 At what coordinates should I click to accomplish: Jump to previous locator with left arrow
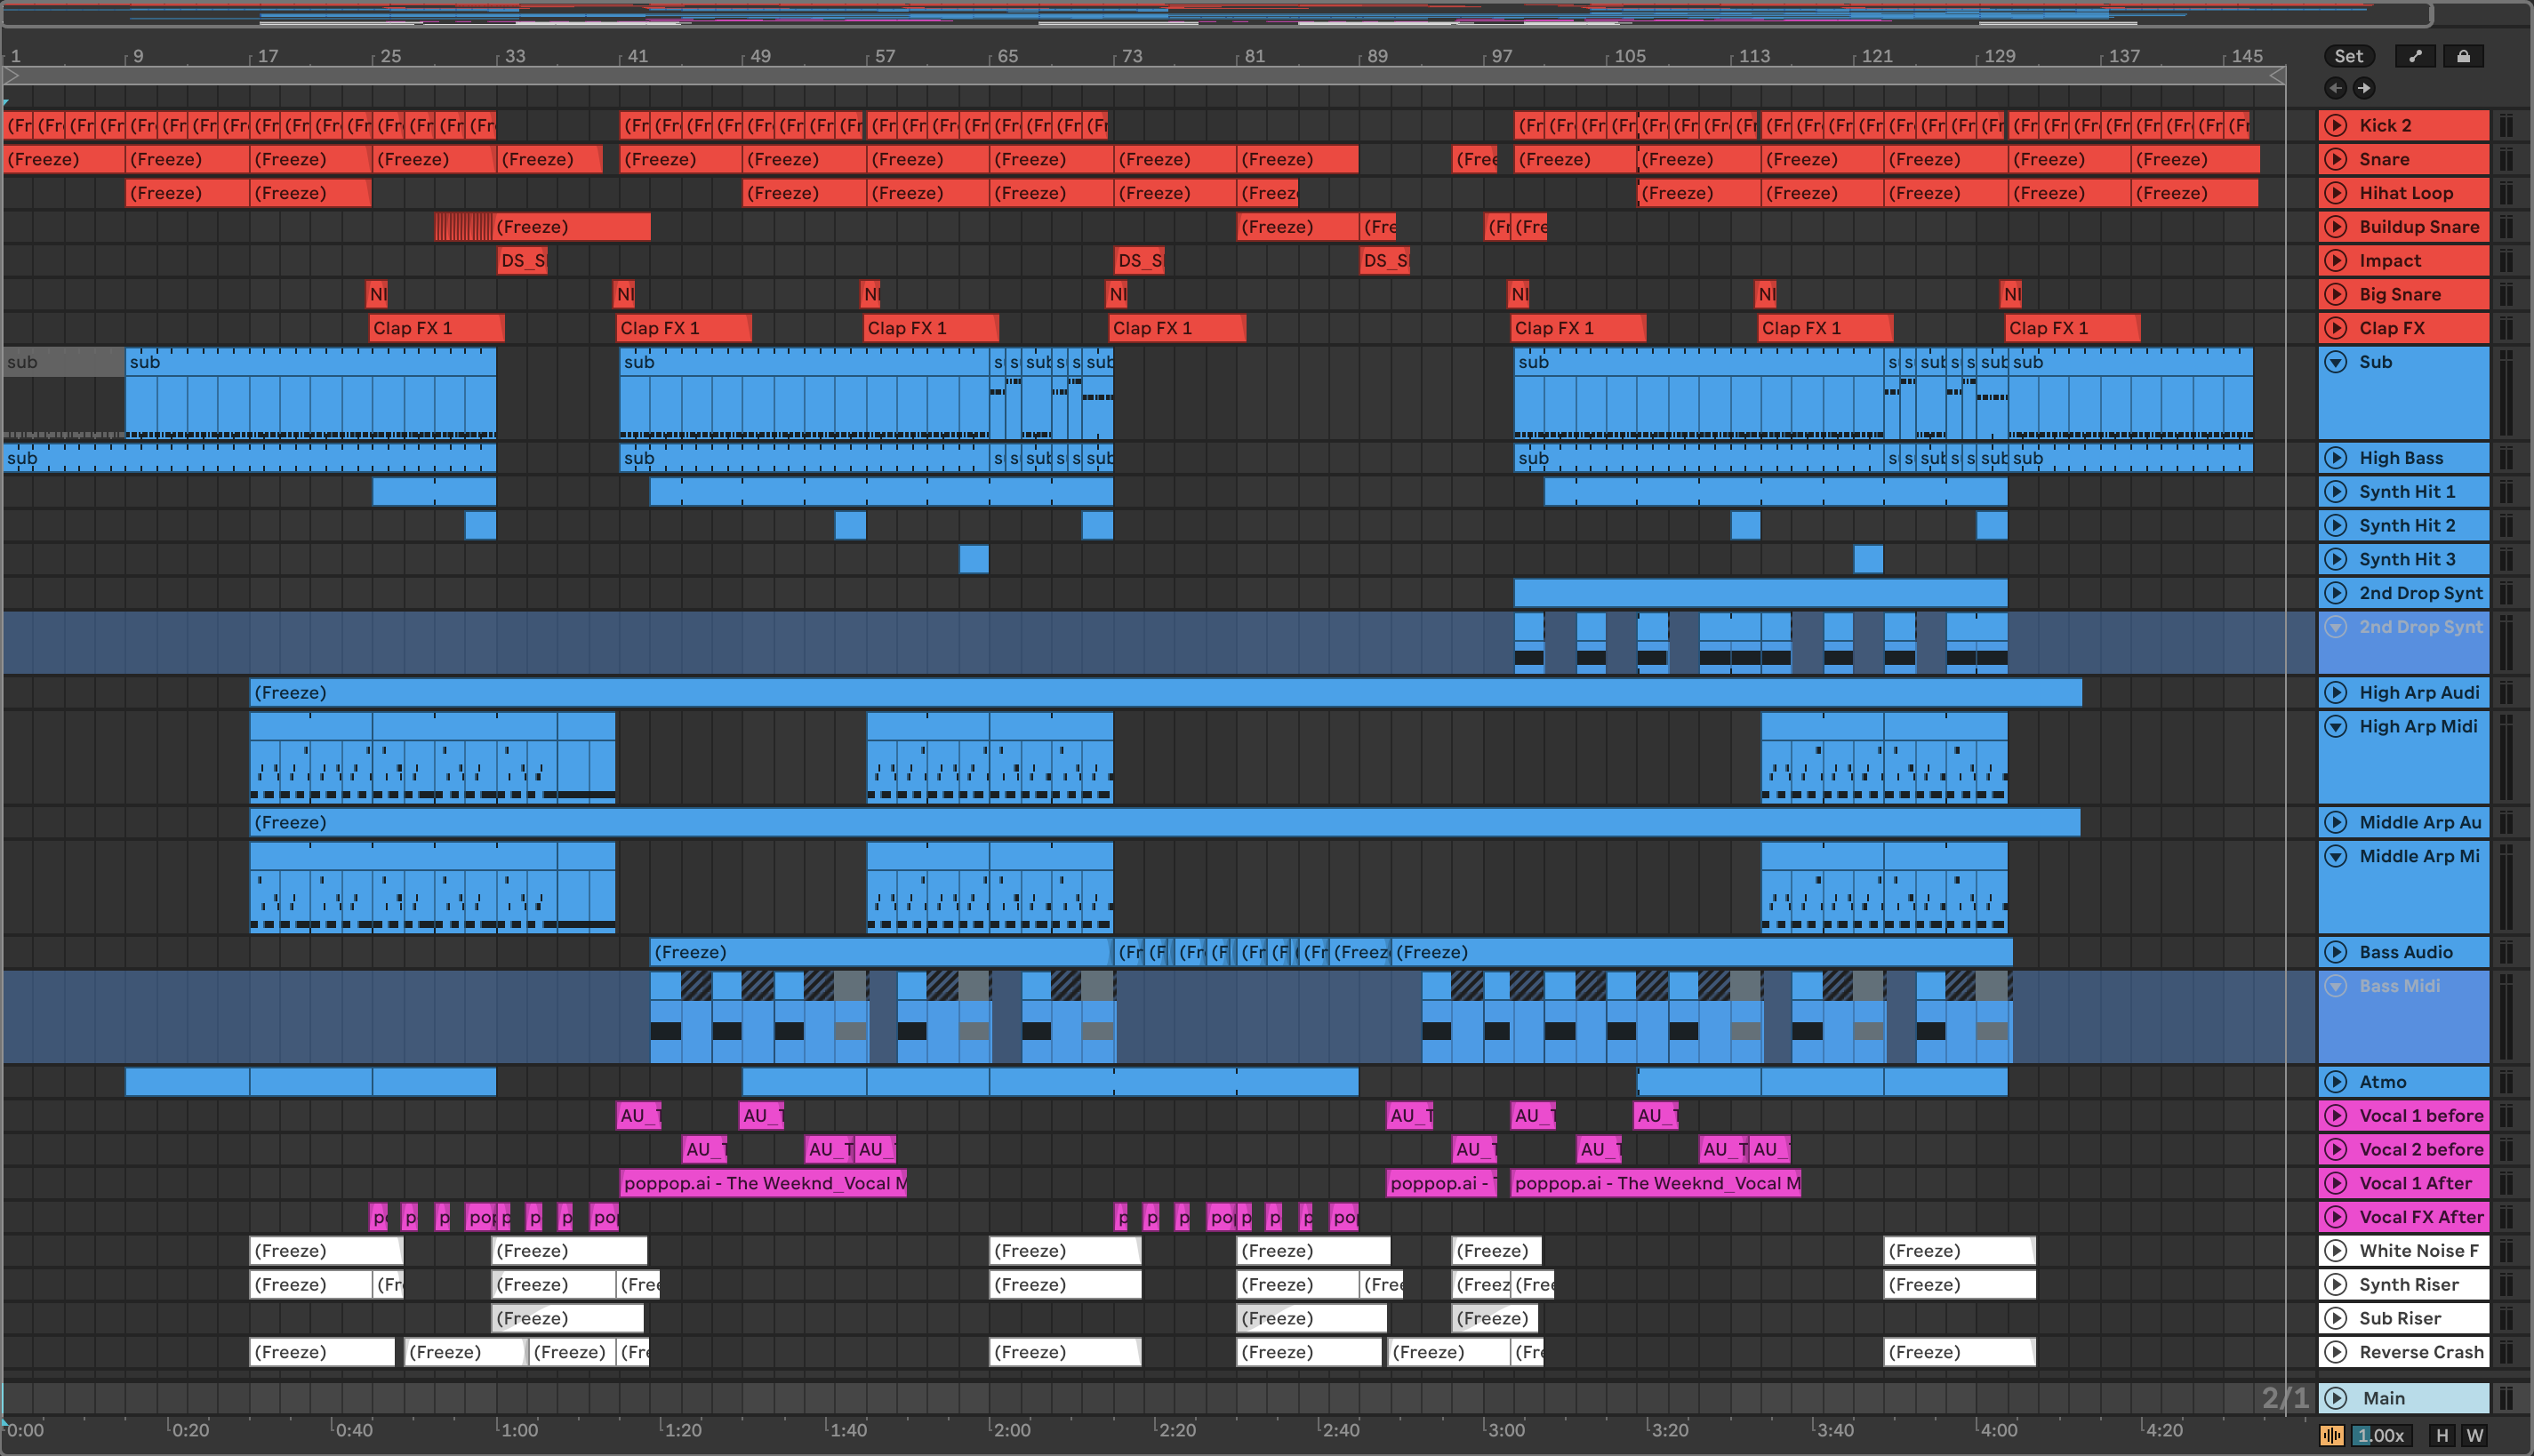[x=2335, y=88]
